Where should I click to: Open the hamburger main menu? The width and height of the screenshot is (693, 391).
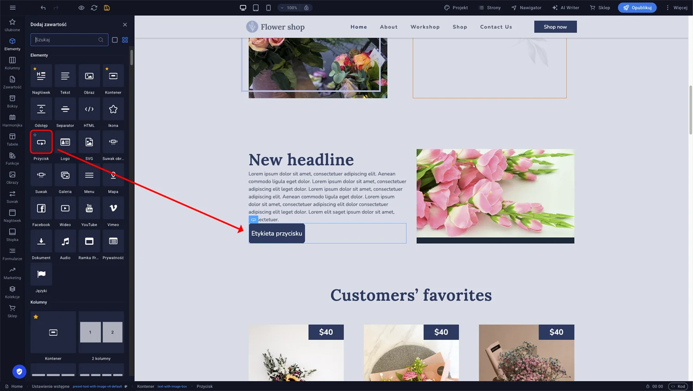[12, 8]
